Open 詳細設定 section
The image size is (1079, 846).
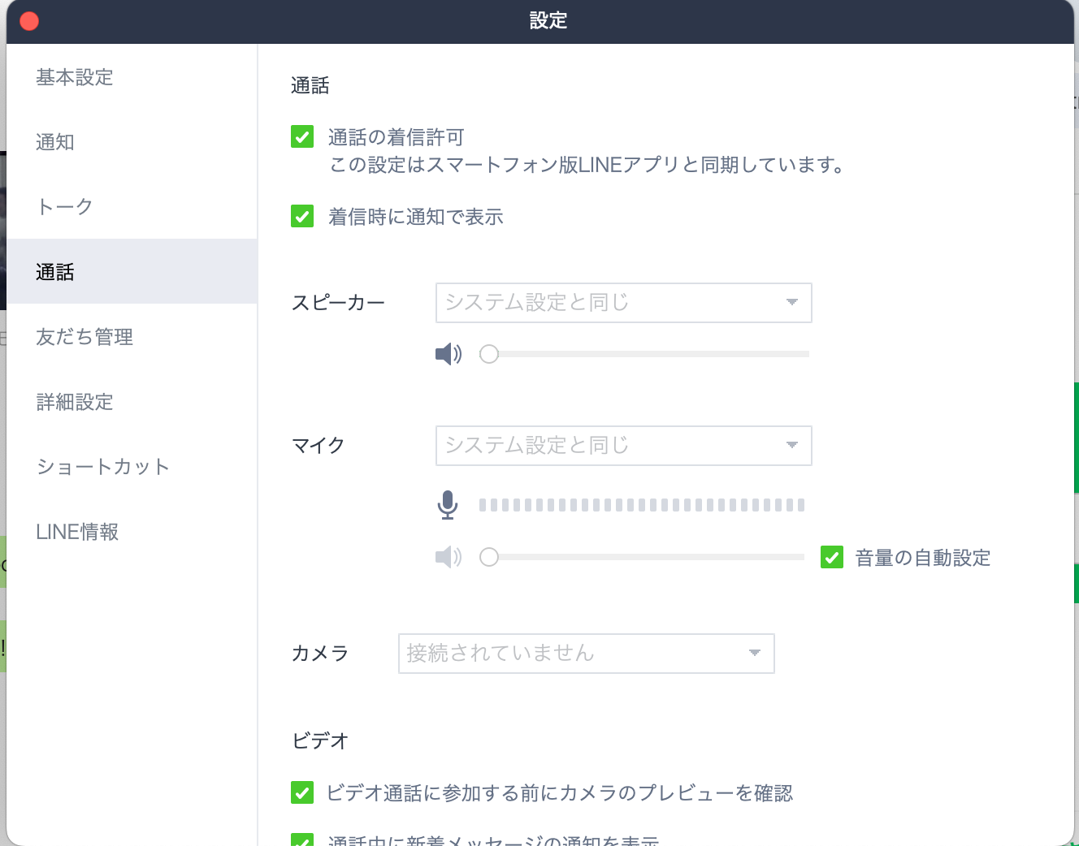click(75, 402)
